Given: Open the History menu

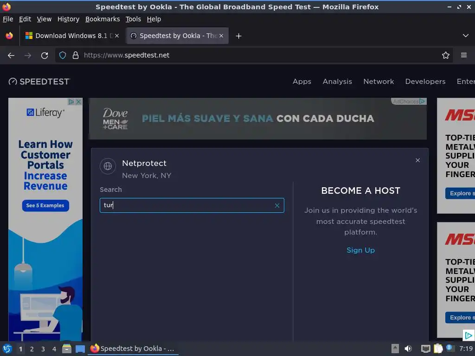Looking at the screenshot, I should click(69, 19).
